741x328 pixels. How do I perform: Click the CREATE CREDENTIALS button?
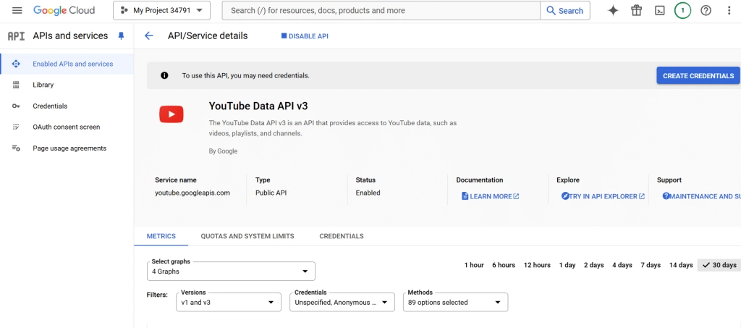698,75
